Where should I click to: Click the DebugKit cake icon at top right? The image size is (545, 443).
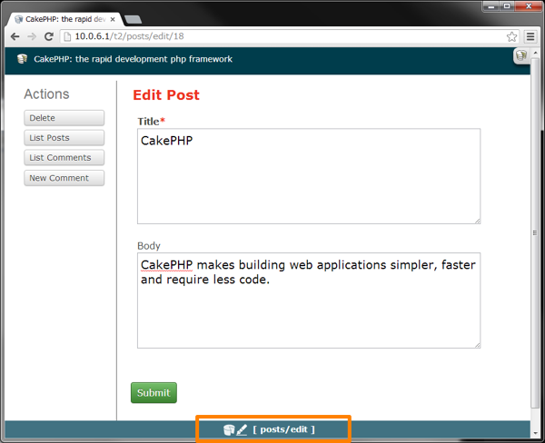click(x=521, y=55)
